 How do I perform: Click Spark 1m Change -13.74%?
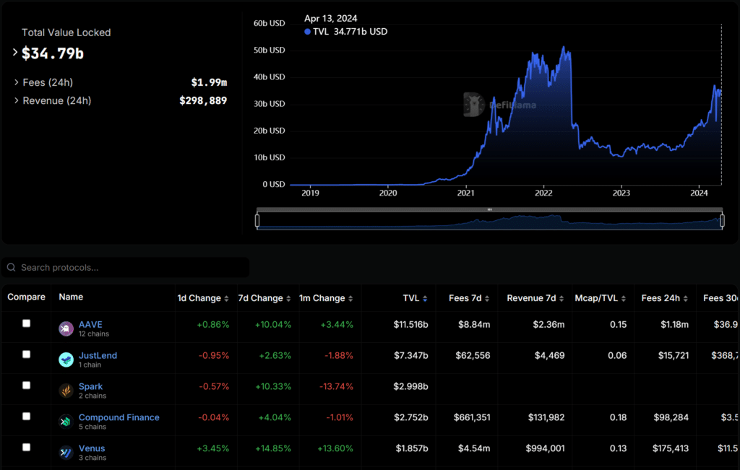coord(336,386)
